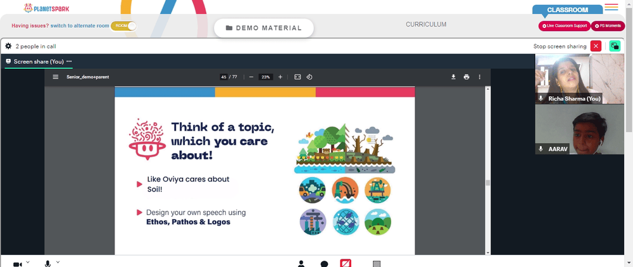Toggle the microphone mute button
This screenshot has height=267, width=633.
point(47,264)
